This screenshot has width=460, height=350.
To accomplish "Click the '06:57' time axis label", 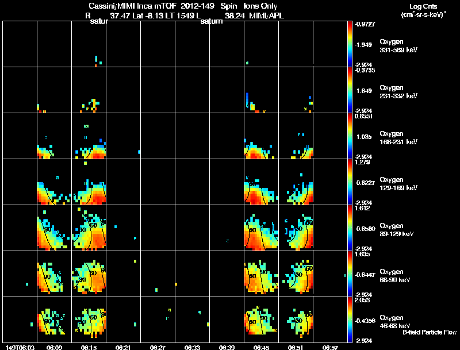I will (330, 348).
